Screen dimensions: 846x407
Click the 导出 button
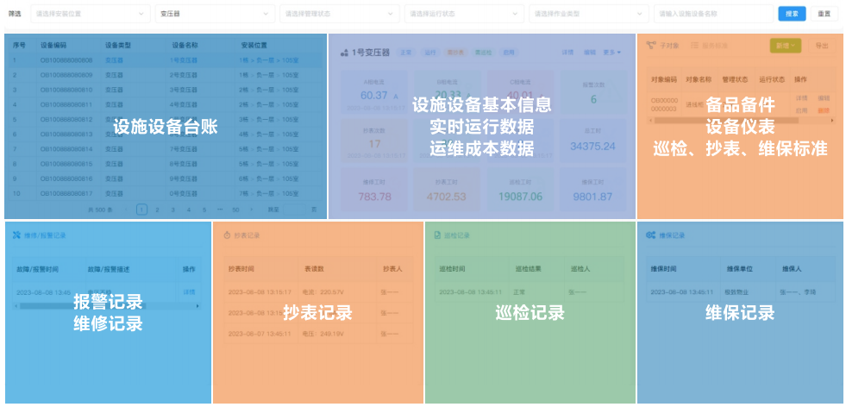click(821, 46)
